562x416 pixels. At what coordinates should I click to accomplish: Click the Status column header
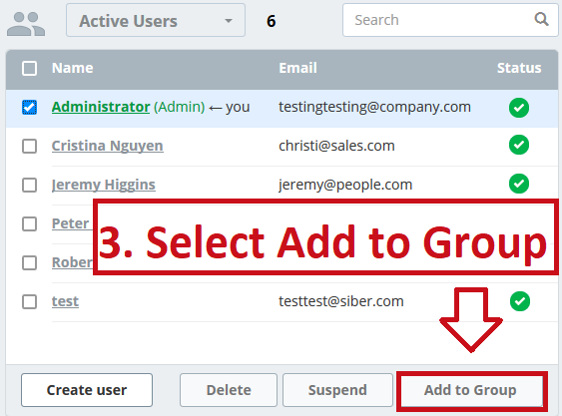[519, 68]
